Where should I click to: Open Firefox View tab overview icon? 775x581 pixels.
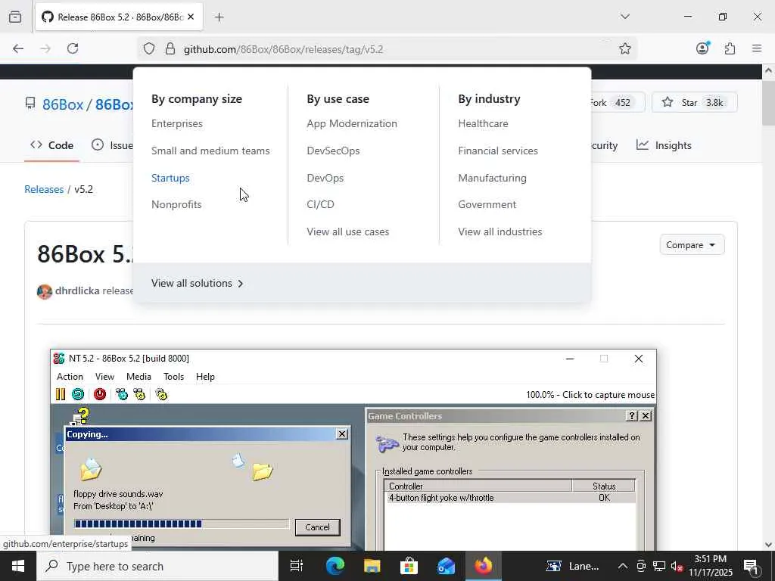click(15, 17)
